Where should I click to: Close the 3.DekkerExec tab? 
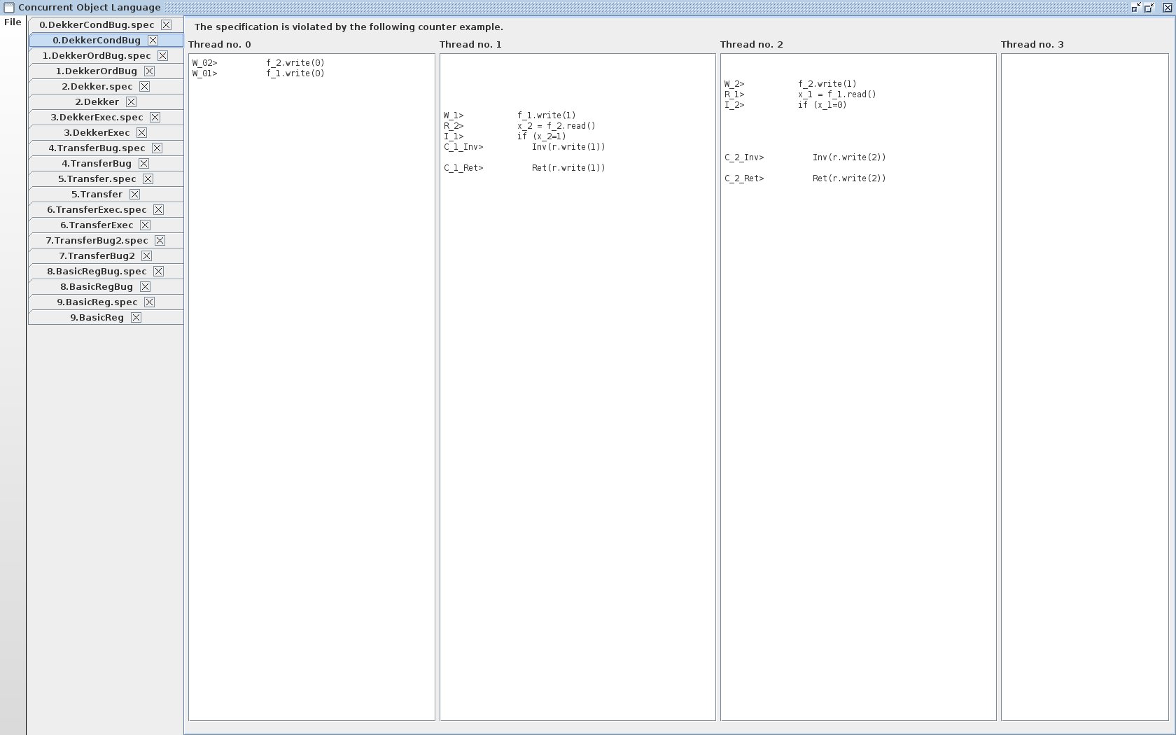141,132
